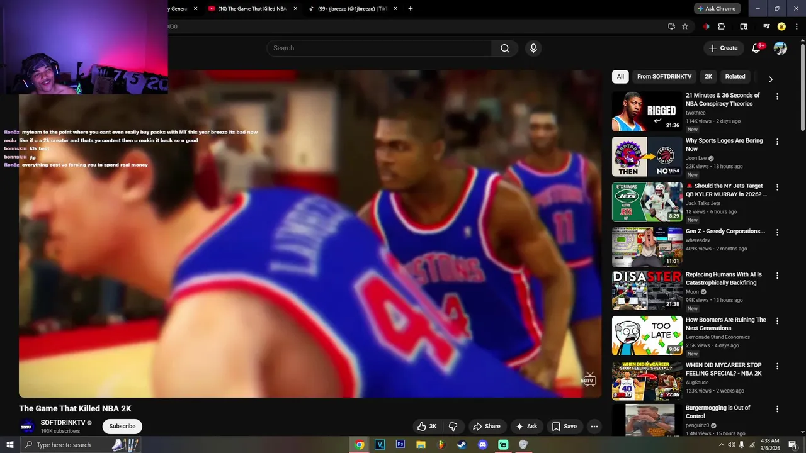The height and width of the screenshot is (453, 806).
Task: Click the video player frame
Action: 310,233
